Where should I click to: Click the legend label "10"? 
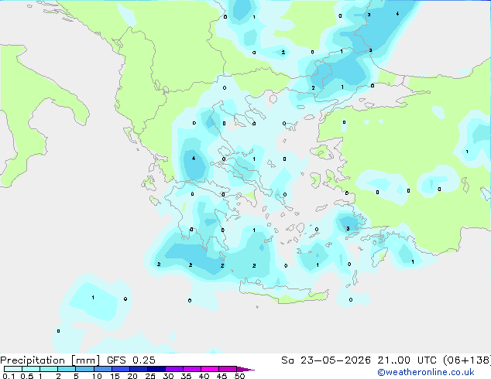97,376
